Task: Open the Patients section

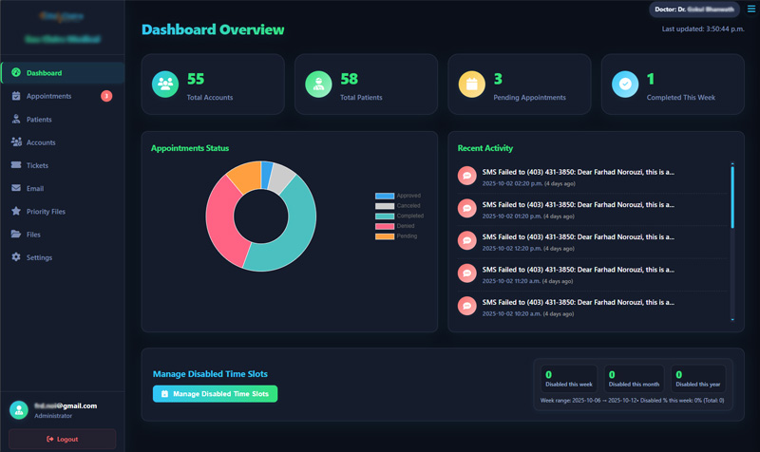Action: pos(63,119)
